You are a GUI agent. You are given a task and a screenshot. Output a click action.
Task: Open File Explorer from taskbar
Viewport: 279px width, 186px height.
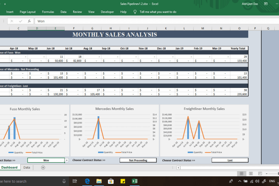(99, 181)
